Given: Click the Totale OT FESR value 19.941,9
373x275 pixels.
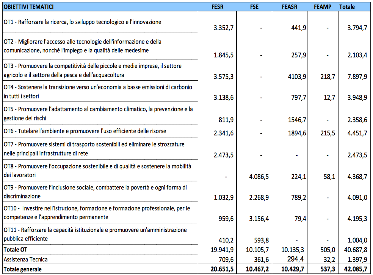Looking at the screenshot, I should (x=222, y=250).
